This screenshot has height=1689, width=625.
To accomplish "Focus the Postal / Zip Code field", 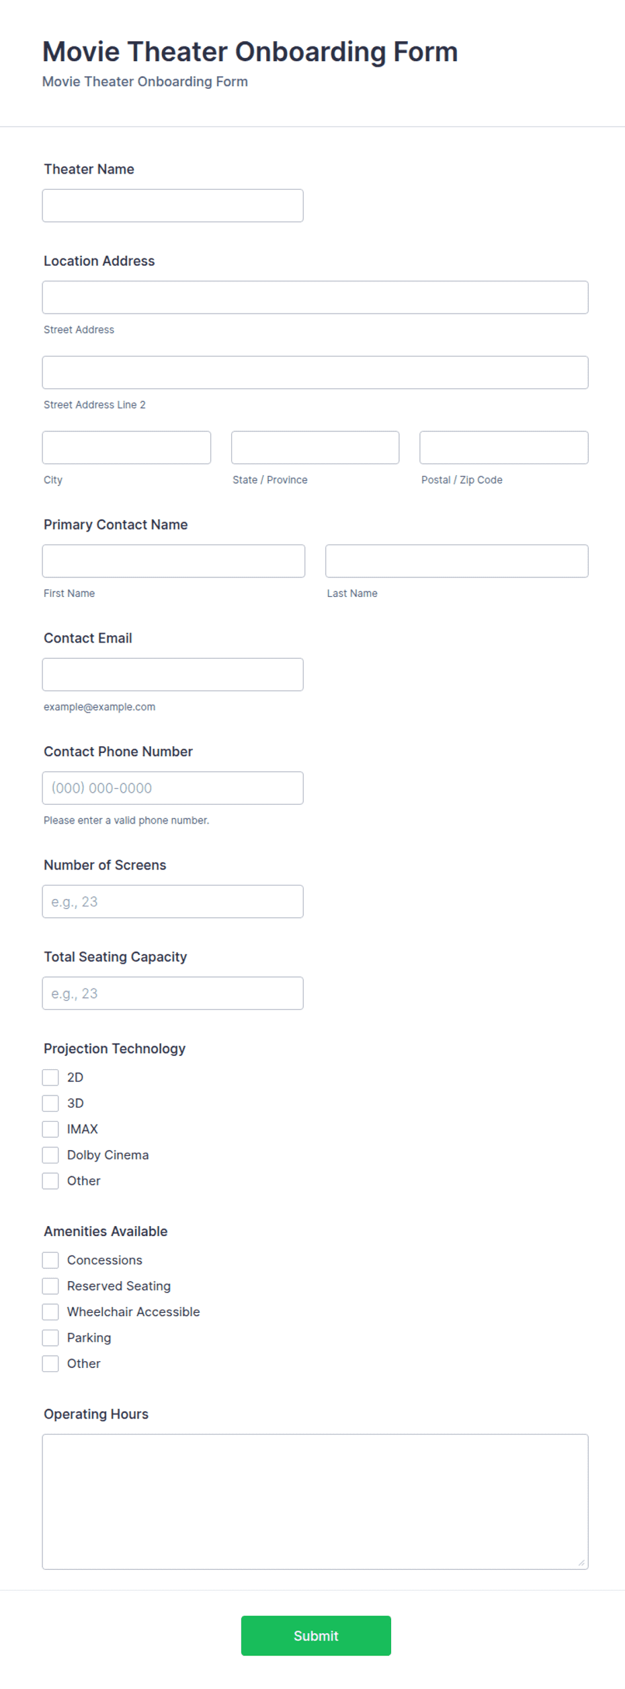I will [504, 447].
